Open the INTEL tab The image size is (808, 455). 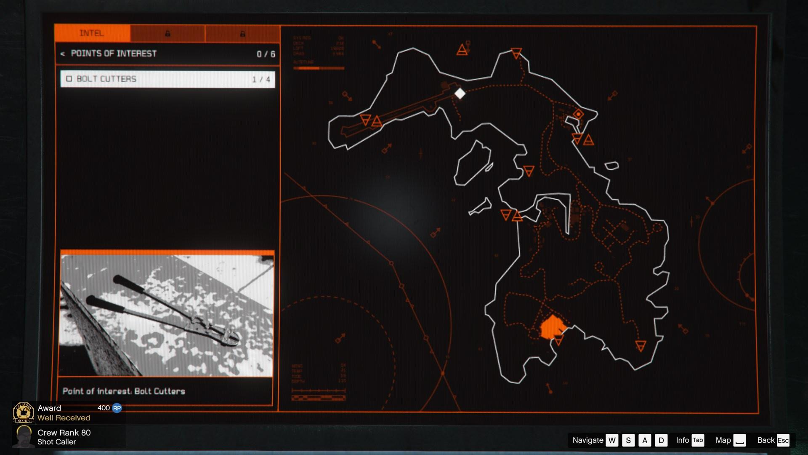coord(92,33)
